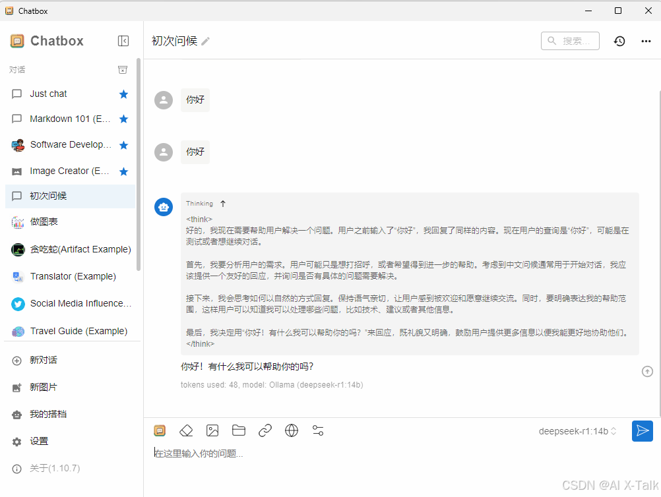Open Image Creator conversation

coord(70,171)
